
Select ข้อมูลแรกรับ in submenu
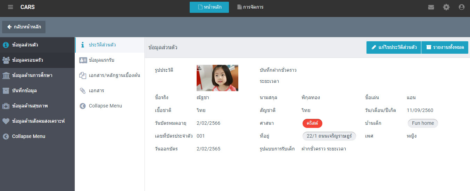coord(101,60)
